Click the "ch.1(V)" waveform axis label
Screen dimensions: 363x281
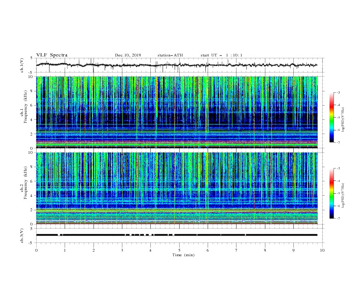22,65
